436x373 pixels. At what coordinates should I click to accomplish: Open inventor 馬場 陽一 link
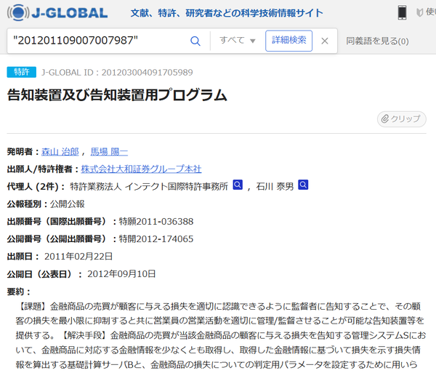pyautogui.click(x=109, y=152)
